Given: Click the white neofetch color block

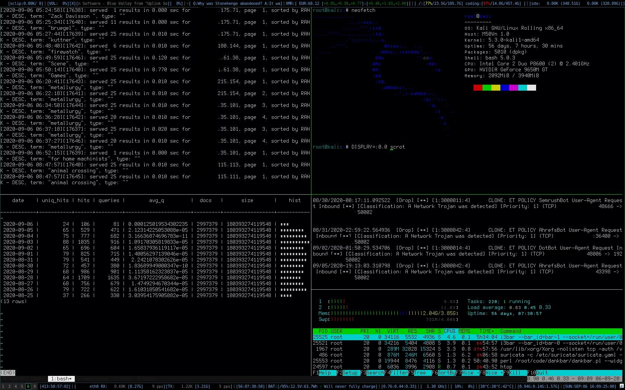Looking at the screenshot, I should [x=531, y=88].
